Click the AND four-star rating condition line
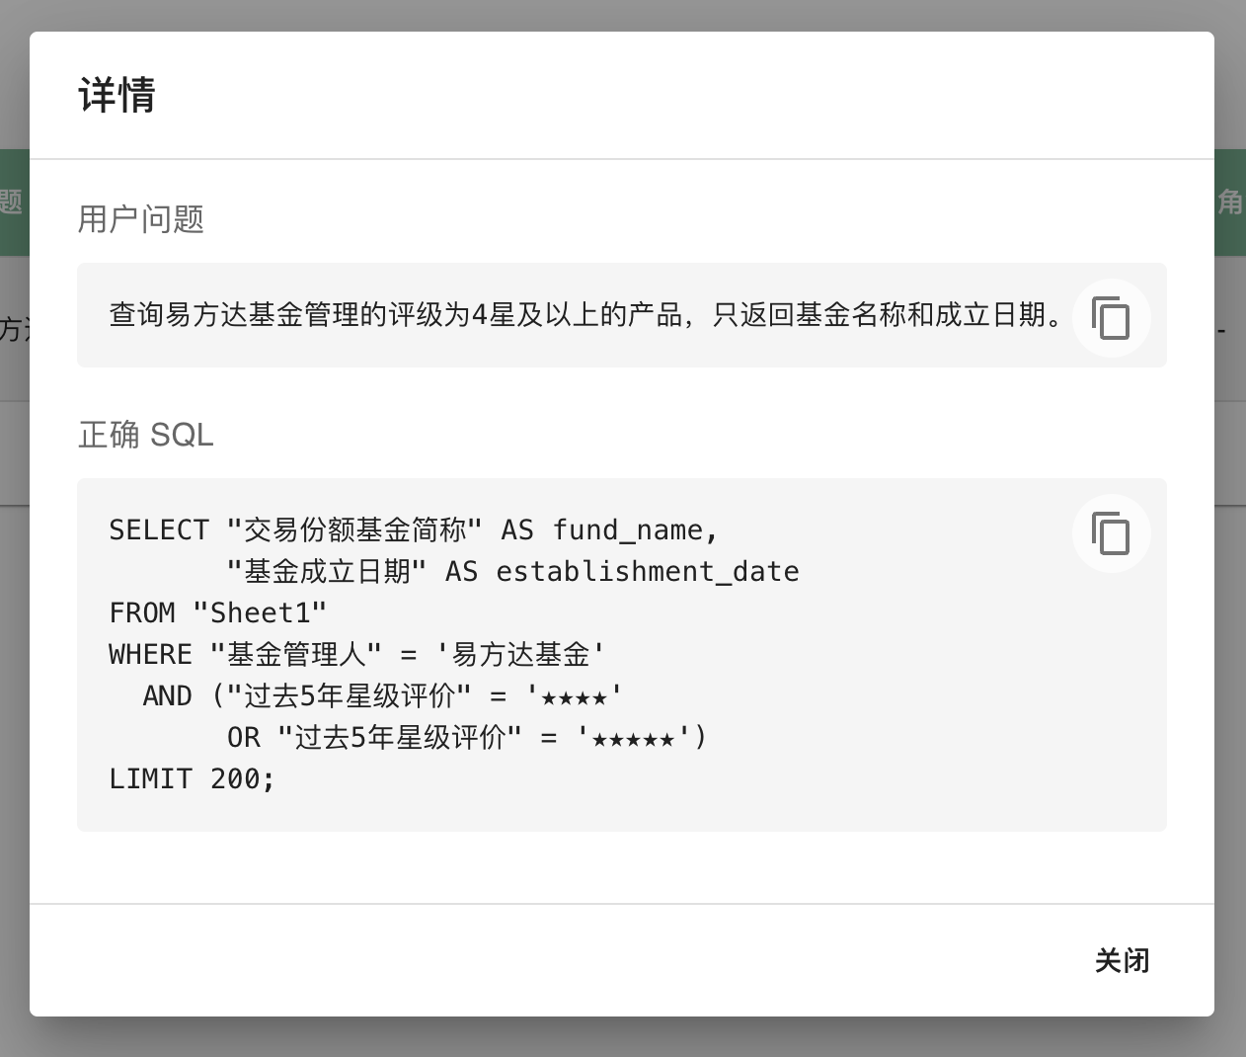This screenshot has width=1246, height=1057. [x=383, y=696]
